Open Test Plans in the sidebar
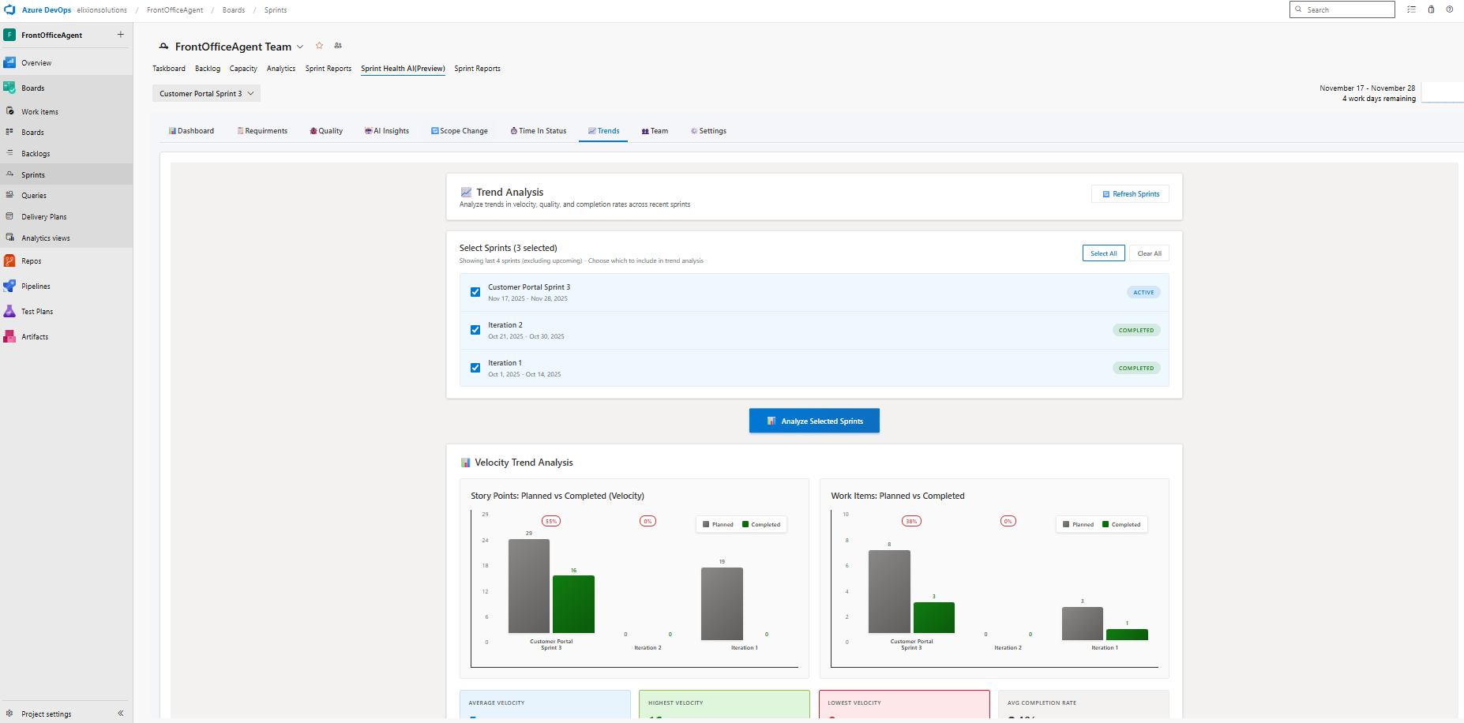This screenshot has height=723, width=1464. coord(36,312)
